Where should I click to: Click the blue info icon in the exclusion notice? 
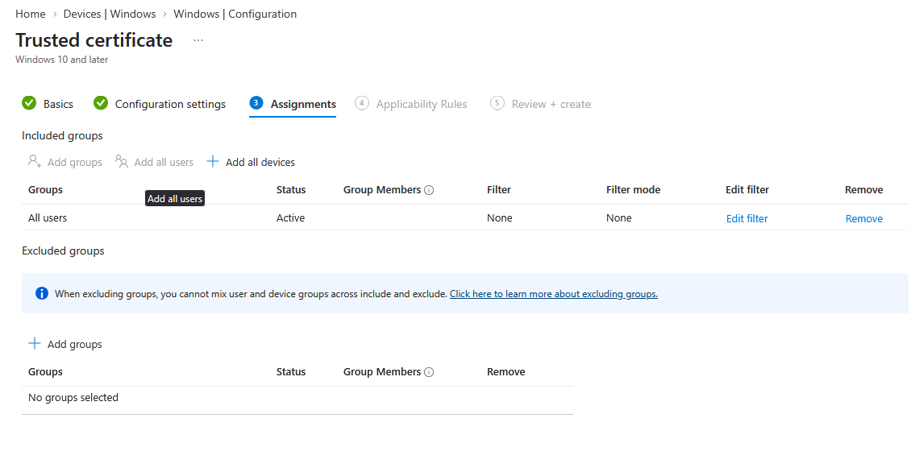(41, 293)
